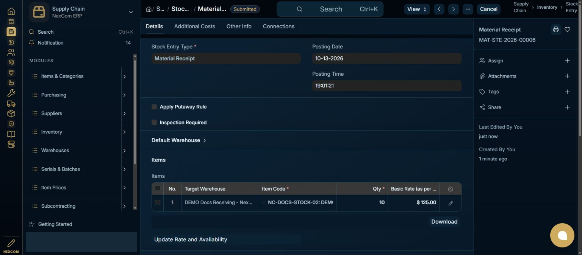Open the accounting dollar rail icon
The width and height of the screenshot is (582, 255).
tap(11, 42)
